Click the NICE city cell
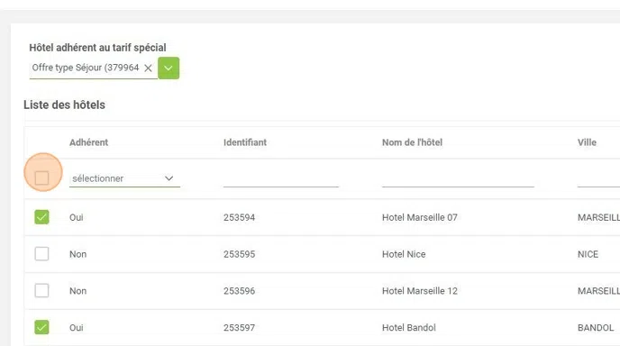 click(588, 254)
